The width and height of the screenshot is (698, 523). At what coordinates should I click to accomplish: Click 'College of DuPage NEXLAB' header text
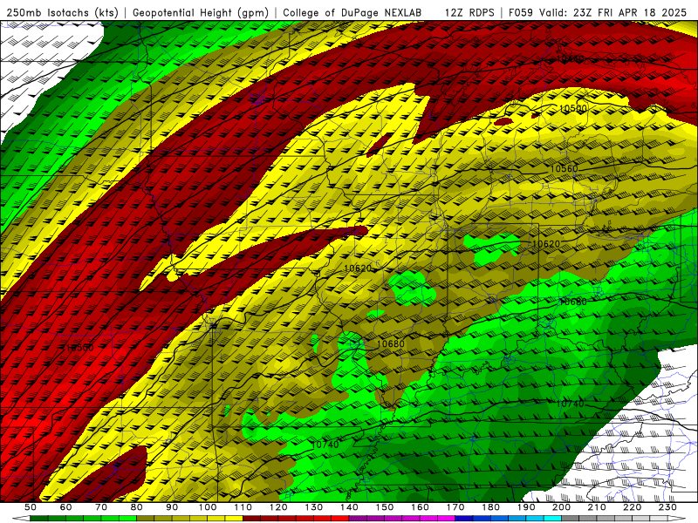point(352,12)
